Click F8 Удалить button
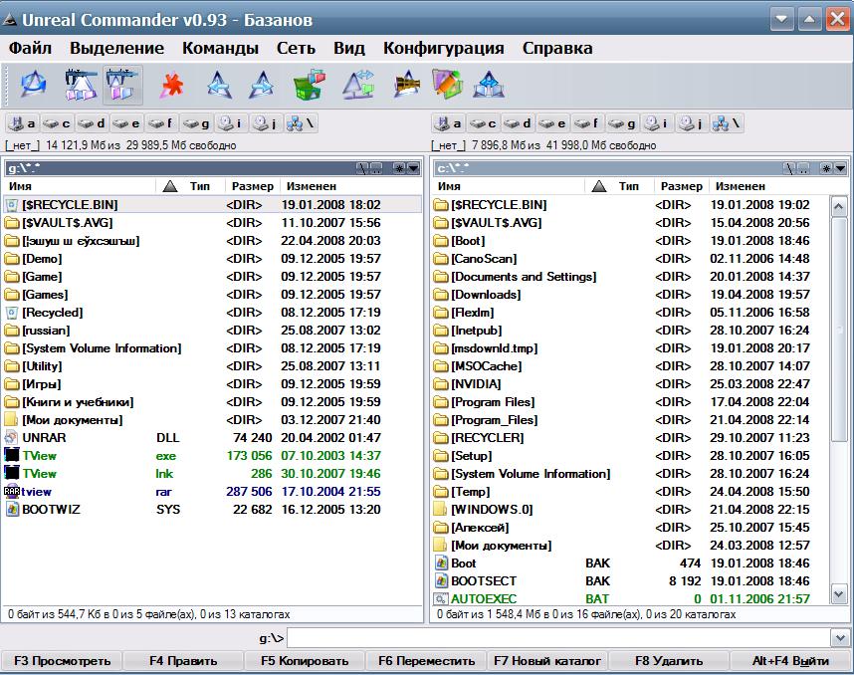This screenshot has height=675, width=854. pos(669,661)
